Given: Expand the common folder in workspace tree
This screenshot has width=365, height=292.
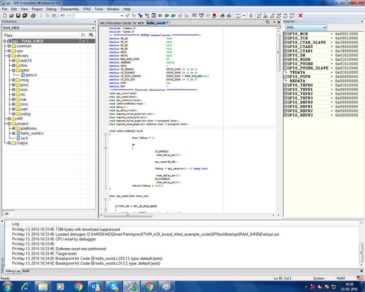Looking at the screenshot, I should click(x=9, y=46).
